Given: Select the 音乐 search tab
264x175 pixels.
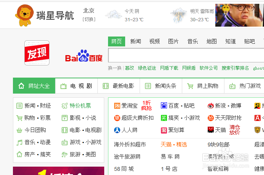Looking at the screenshot, I should (192, 41).
